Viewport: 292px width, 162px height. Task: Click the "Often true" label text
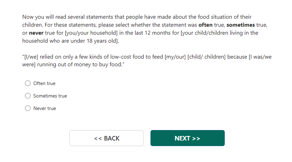click(44, 84)
